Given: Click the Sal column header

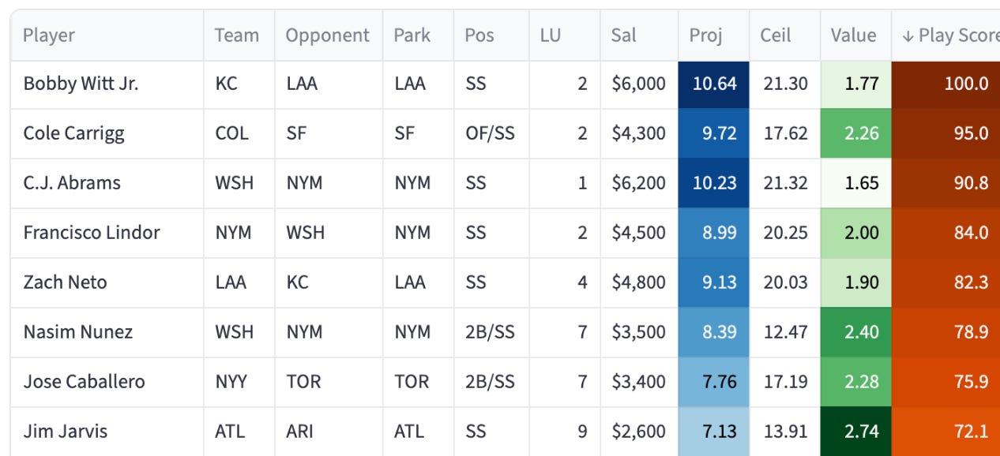Looking at the screenshot, I should point(624,36).
